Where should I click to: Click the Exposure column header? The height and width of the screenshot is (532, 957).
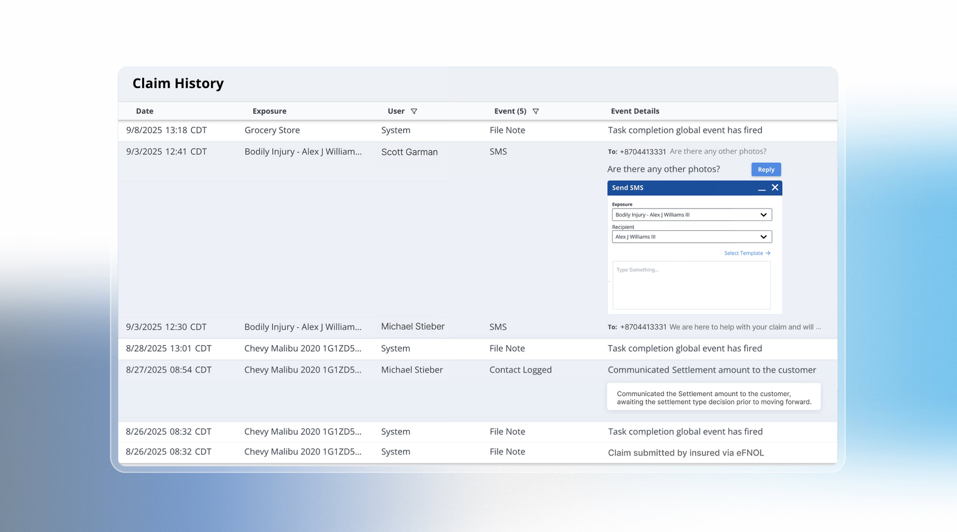click(269, 111)
